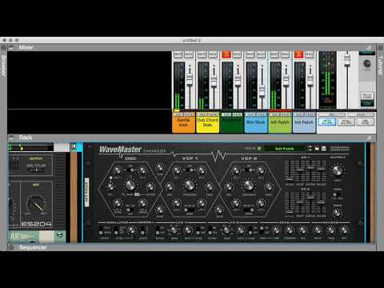Click the Rack panel title
This screenshot has height=288, width=384.
pyautogui.click(x=26, y=138)
